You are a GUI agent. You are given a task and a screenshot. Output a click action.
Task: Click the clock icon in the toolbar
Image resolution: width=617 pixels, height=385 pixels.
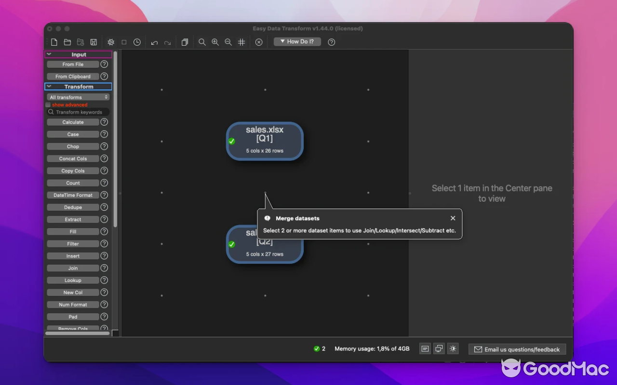click(137, 42)
